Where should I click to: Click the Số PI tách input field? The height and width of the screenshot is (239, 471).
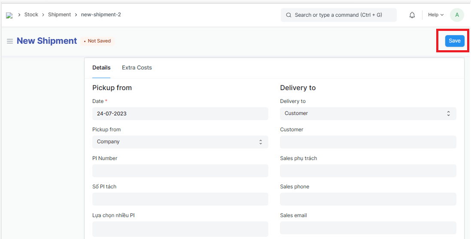pos(180,199)
